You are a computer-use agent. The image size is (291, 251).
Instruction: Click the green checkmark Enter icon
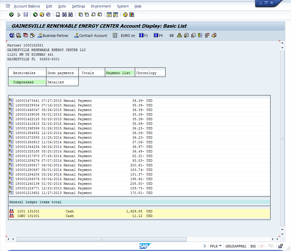coord(12,15)
